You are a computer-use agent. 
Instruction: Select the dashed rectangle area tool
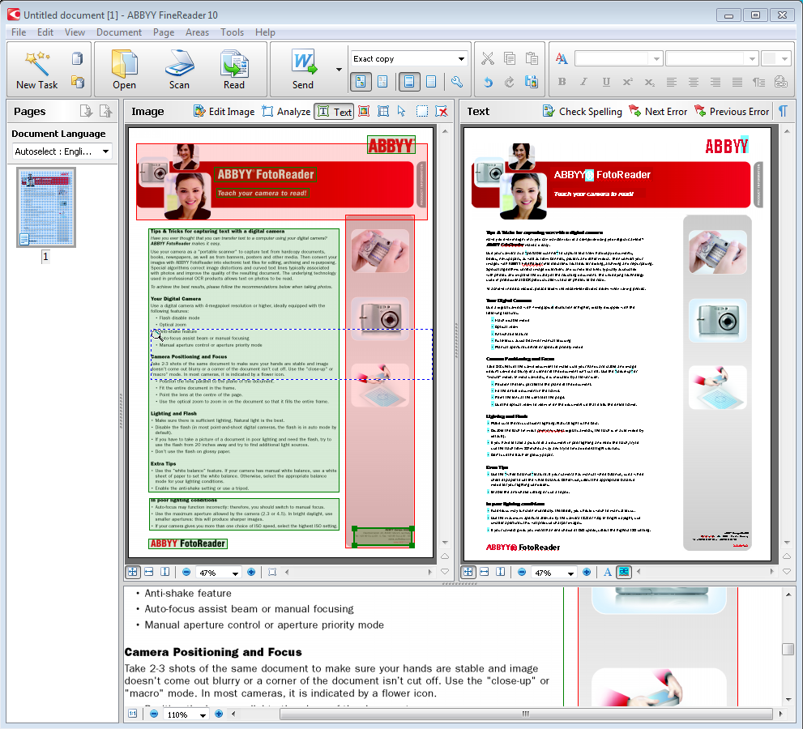(x=422, y=111)
